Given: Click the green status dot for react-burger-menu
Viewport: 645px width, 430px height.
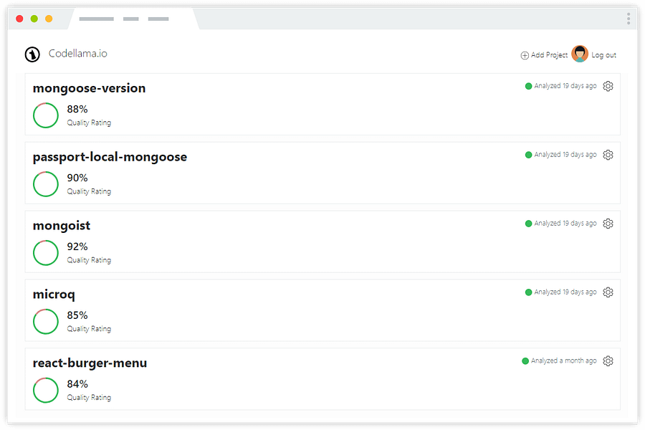Looking at the screenshot, I should [x=525, y=361].
